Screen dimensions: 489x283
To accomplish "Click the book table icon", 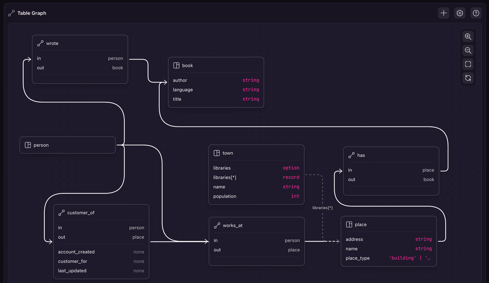I will coord(176,65).
